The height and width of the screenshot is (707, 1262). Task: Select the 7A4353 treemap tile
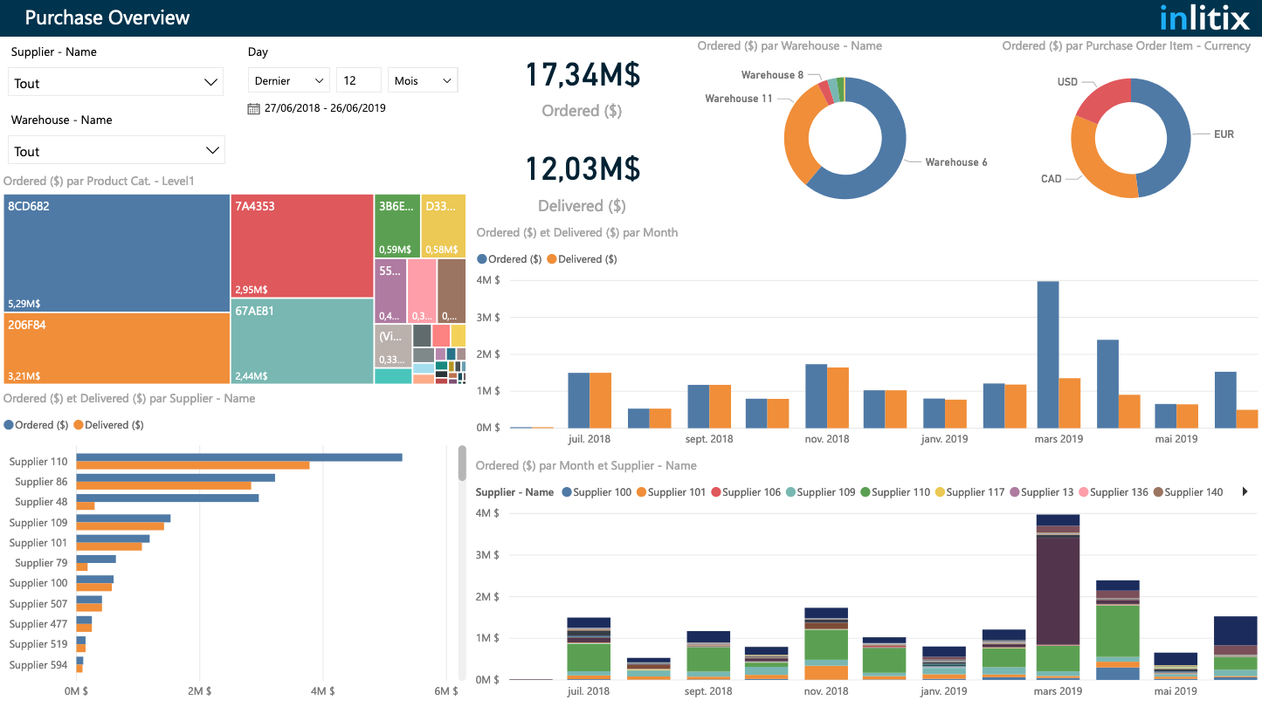pyautogui.click(x=303, y=246)
